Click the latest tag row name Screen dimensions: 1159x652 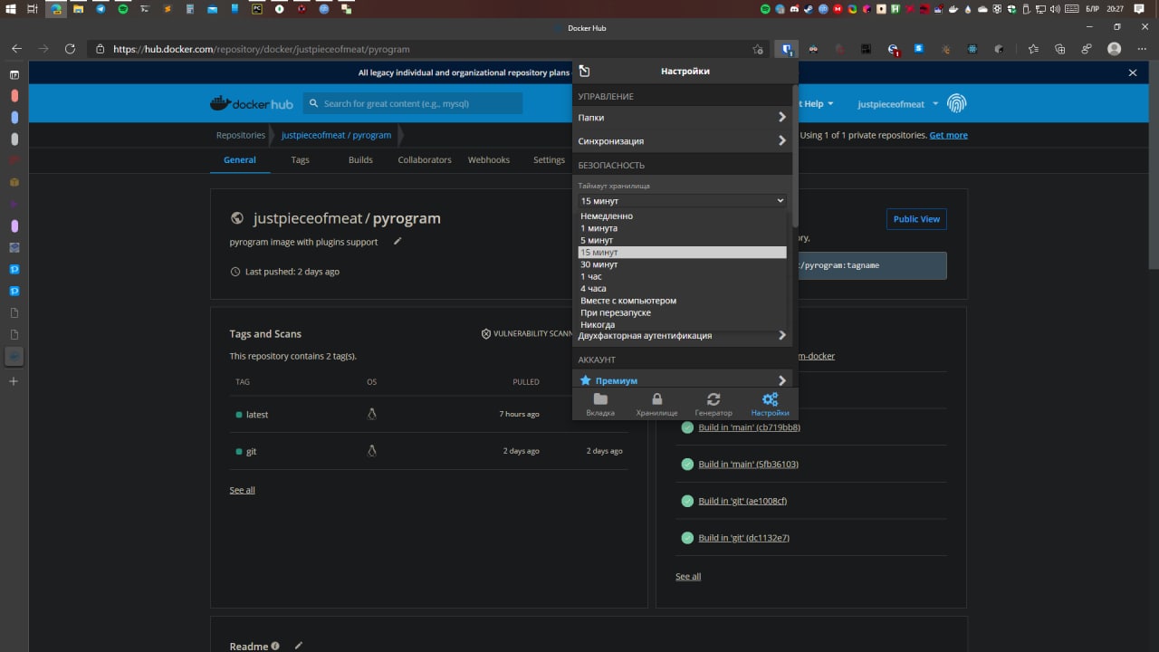click(257, 414)
